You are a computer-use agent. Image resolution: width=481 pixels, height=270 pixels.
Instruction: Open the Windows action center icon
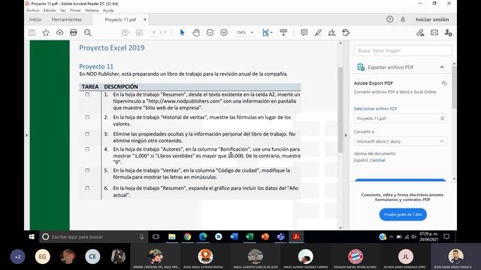pos(446,236)
